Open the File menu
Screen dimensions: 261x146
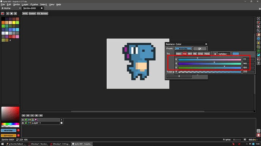3,5
